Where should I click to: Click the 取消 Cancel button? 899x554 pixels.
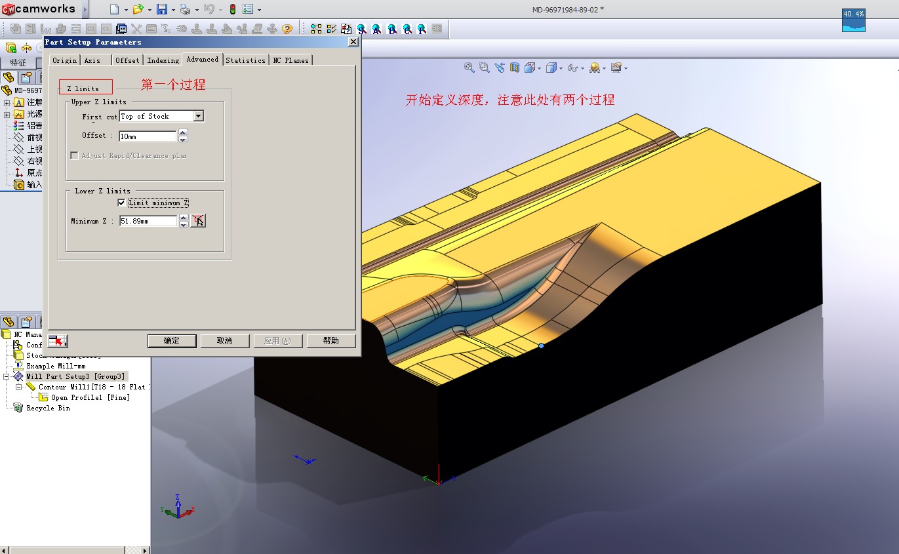coord(225,341)
